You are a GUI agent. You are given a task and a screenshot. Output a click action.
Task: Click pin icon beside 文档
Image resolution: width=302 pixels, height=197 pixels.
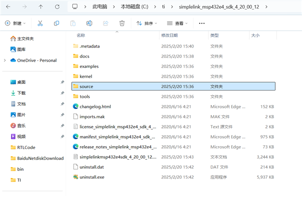tap(62, 104)
